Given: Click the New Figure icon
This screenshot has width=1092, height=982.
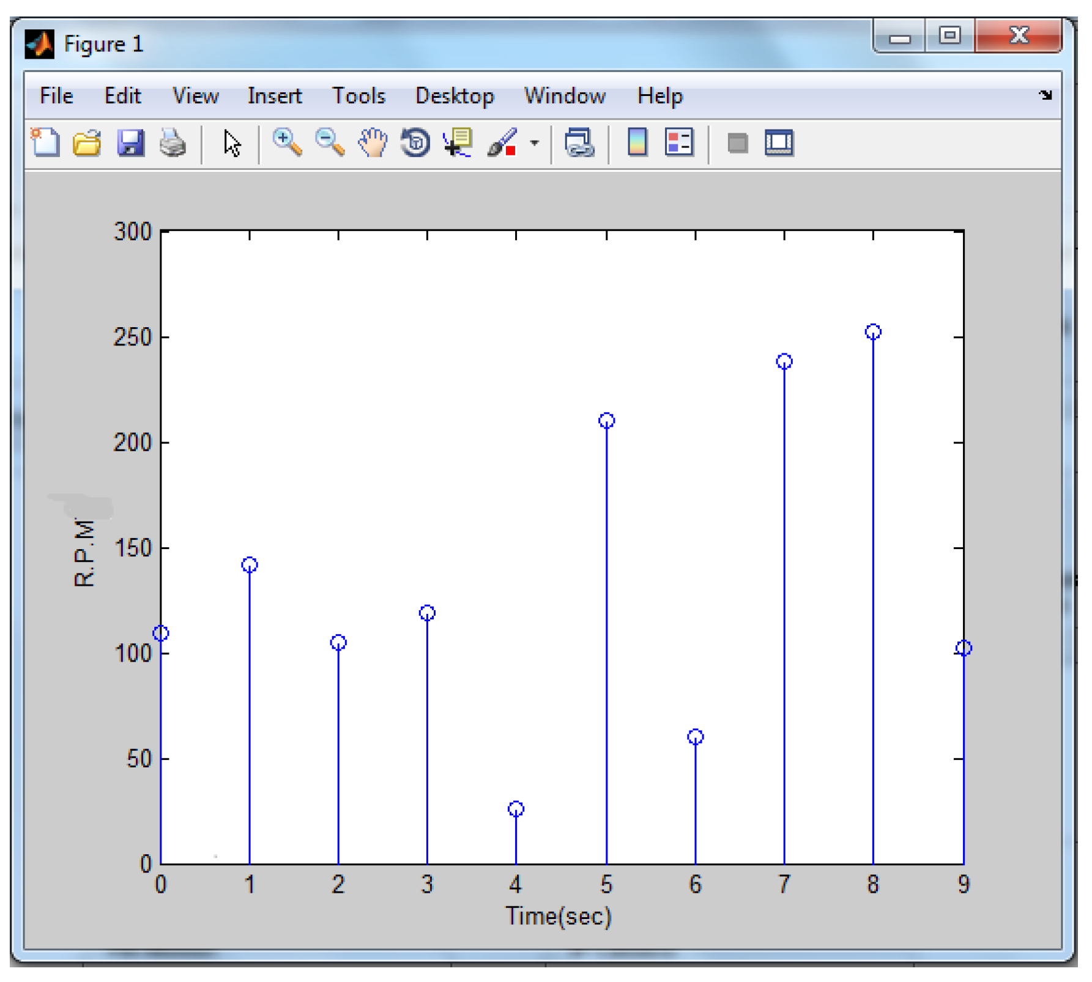Looking at the screenshot, I should pos(45,143).
